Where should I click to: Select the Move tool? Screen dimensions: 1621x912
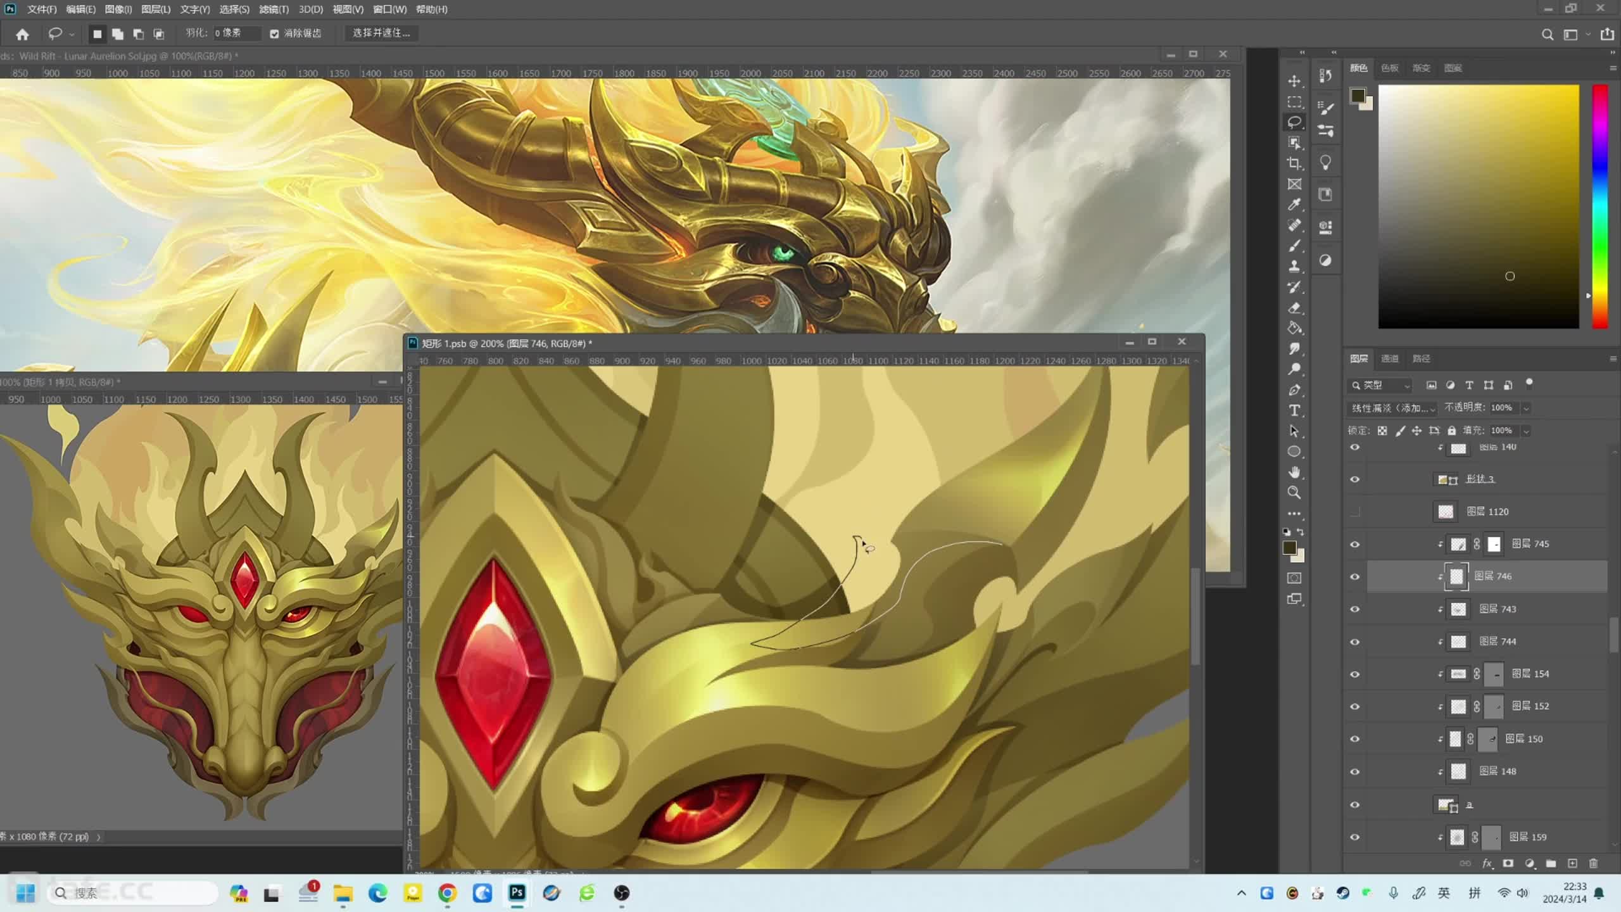pyautogui.click(x=1294, y=81)
